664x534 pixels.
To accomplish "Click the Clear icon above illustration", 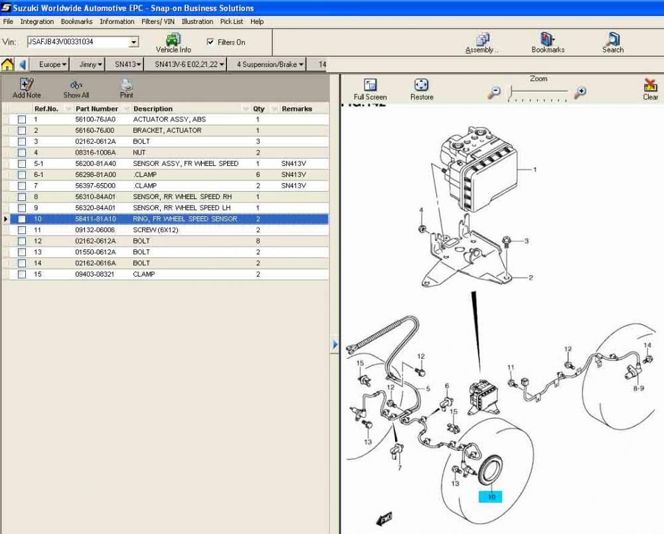I will 650,86.
